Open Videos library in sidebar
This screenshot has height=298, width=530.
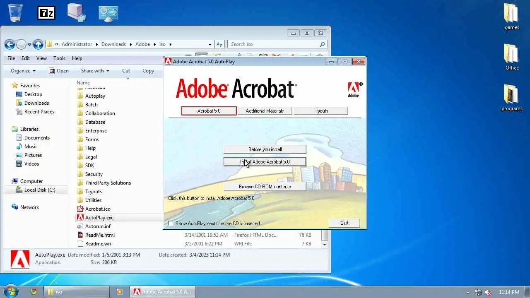point(28,164)
